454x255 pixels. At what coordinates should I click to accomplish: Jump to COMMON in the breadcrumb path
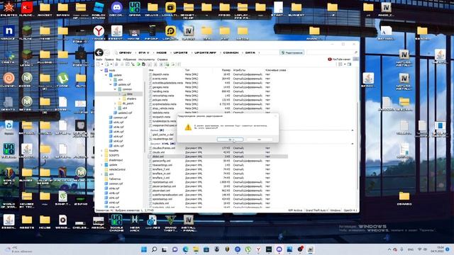tap(231, 52)
